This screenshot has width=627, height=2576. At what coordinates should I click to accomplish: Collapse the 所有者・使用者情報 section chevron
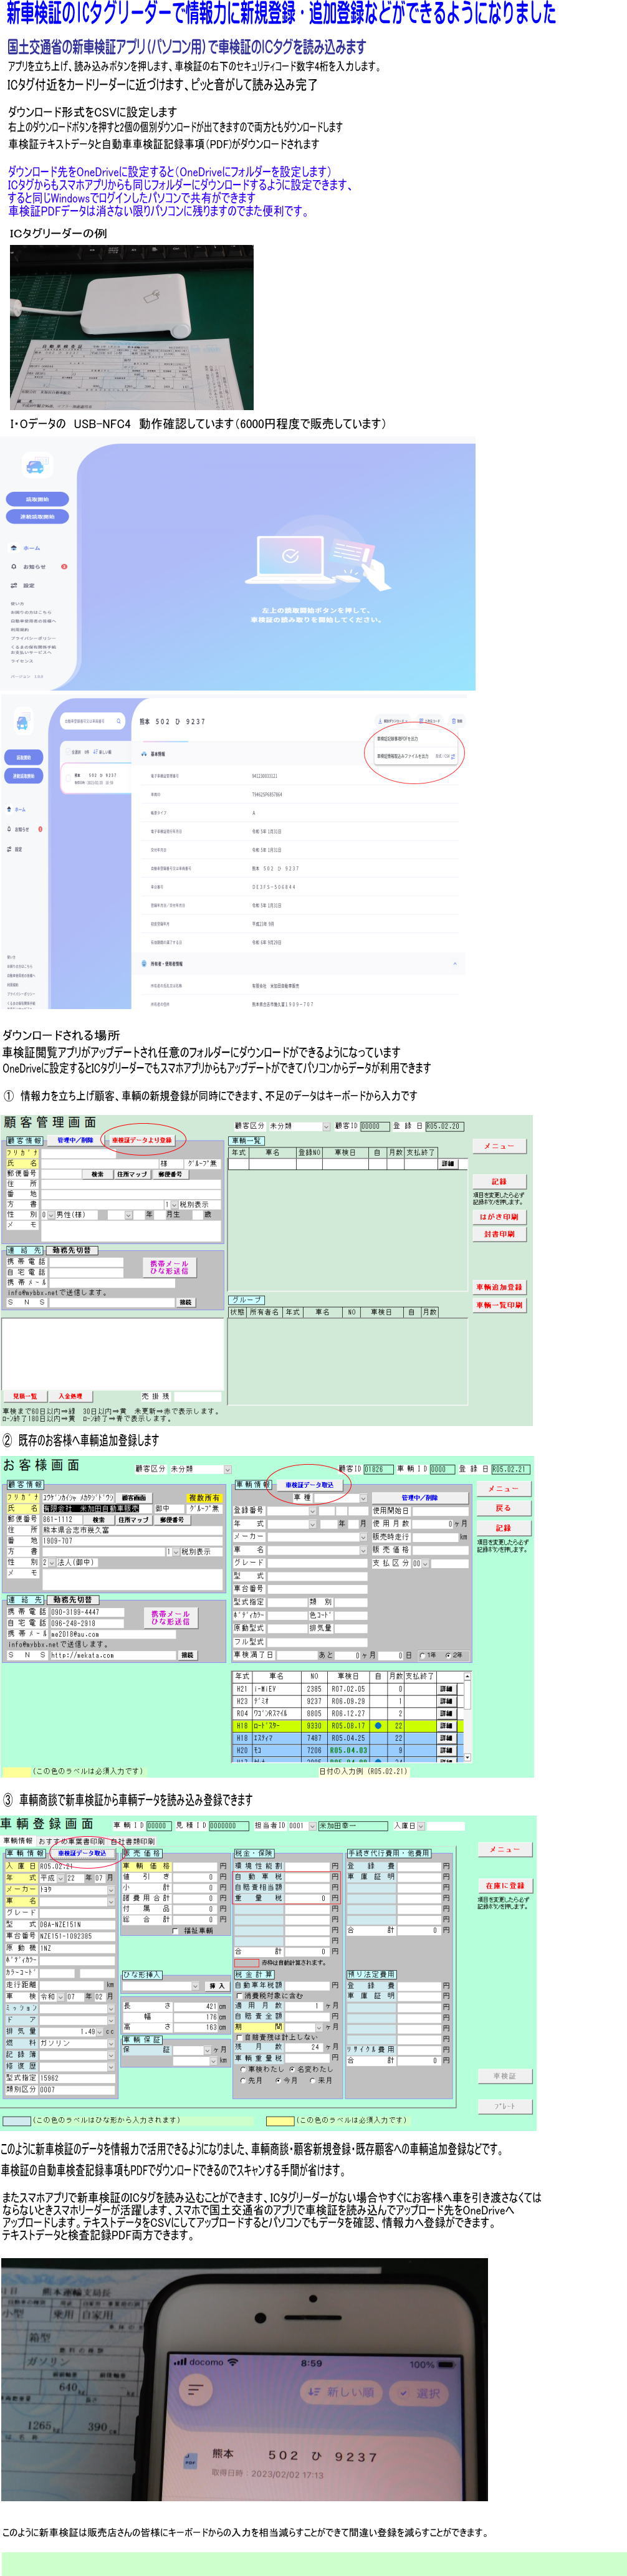455,963
